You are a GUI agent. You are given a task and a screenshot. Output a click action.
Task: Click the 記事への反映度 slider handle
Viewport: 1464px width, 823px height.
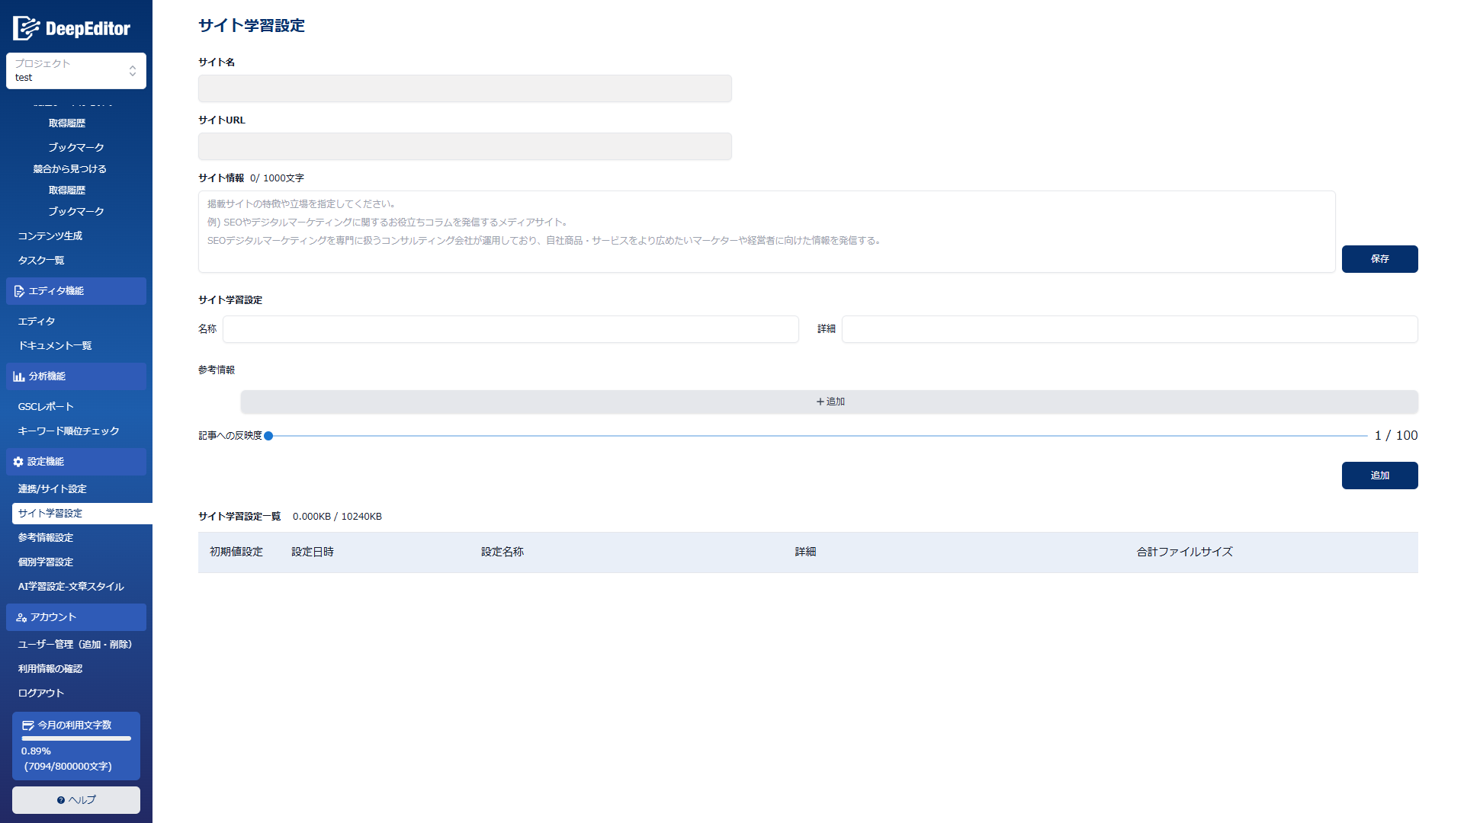pyautogui.click(x=268, y=436)
